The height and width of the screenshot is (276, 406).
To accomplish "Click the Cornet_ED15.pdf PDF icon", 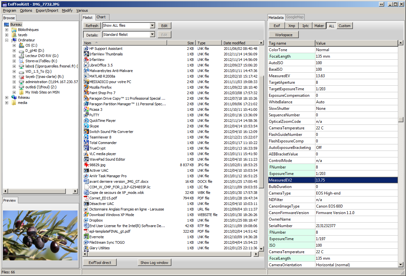I will [x=86, y=198].
